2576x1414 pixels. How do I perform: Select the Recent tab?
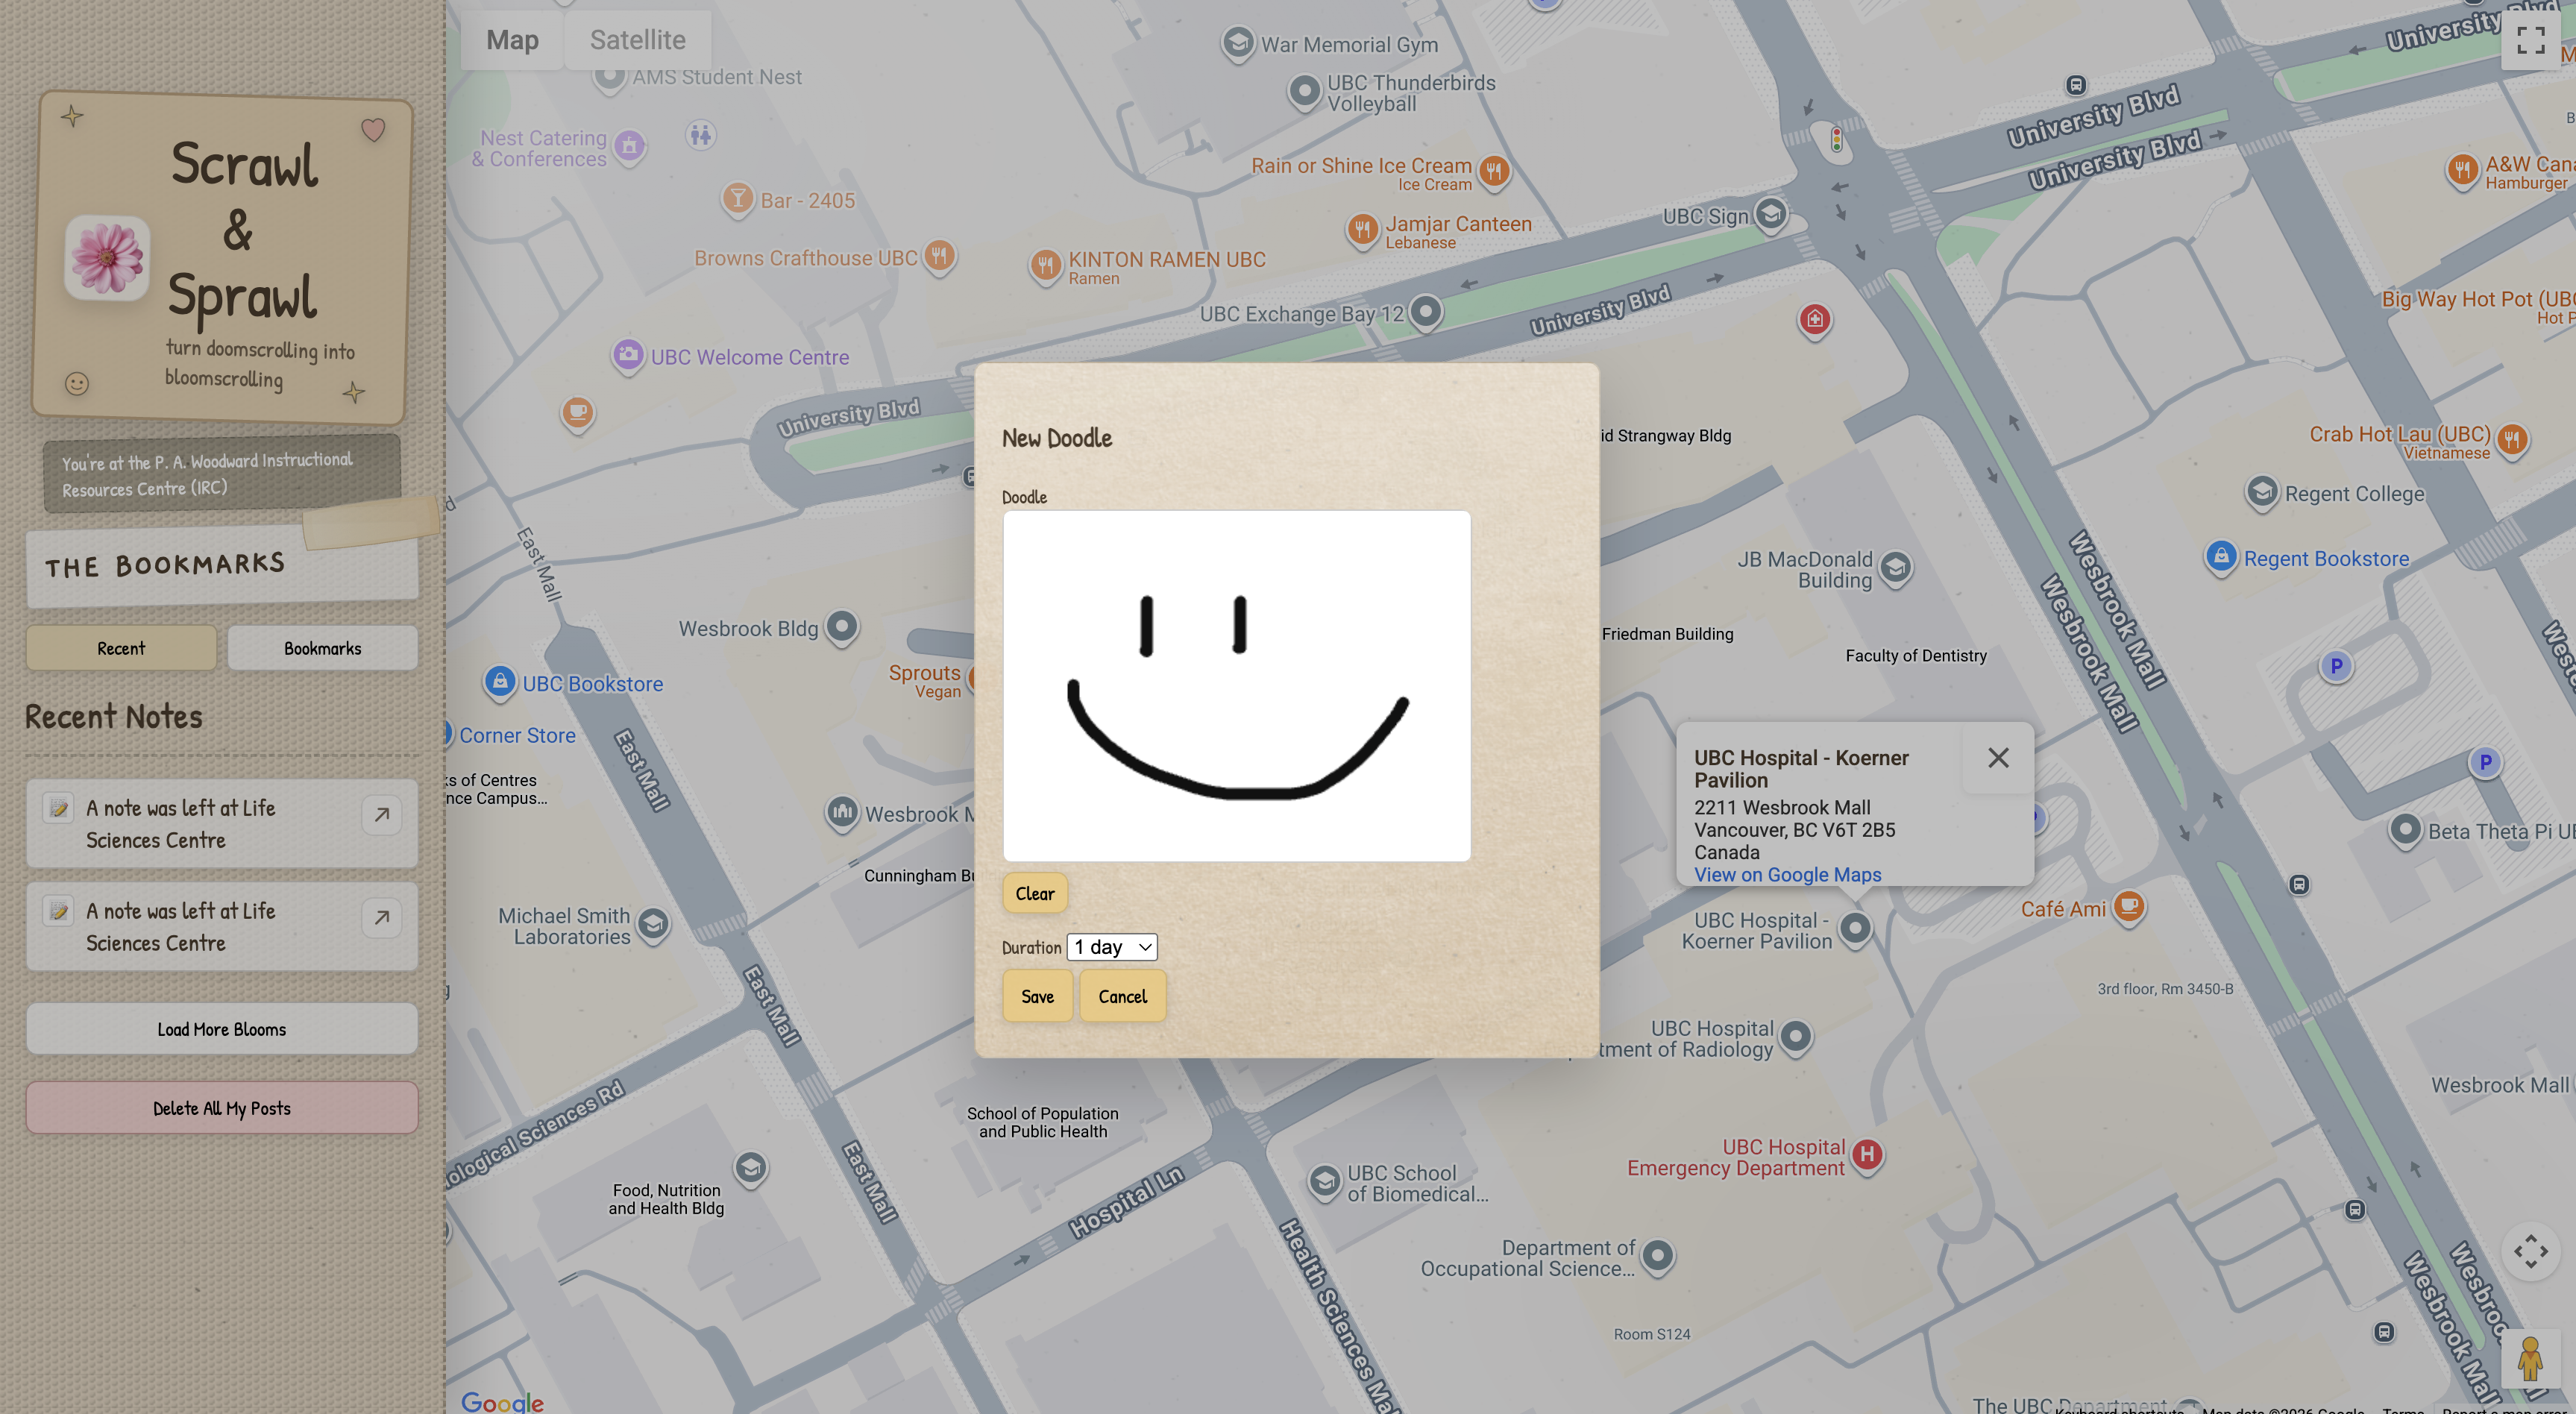coord(121,648)
